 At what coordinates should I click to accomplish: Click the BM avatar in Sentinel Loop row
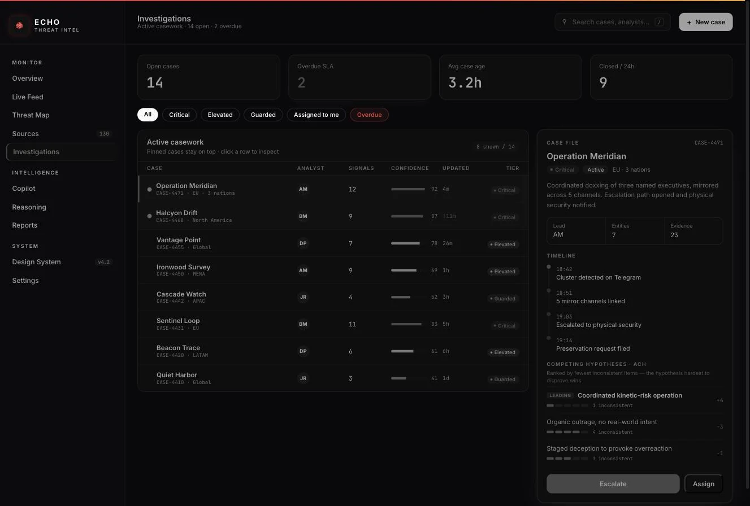(x=303, y=324)
